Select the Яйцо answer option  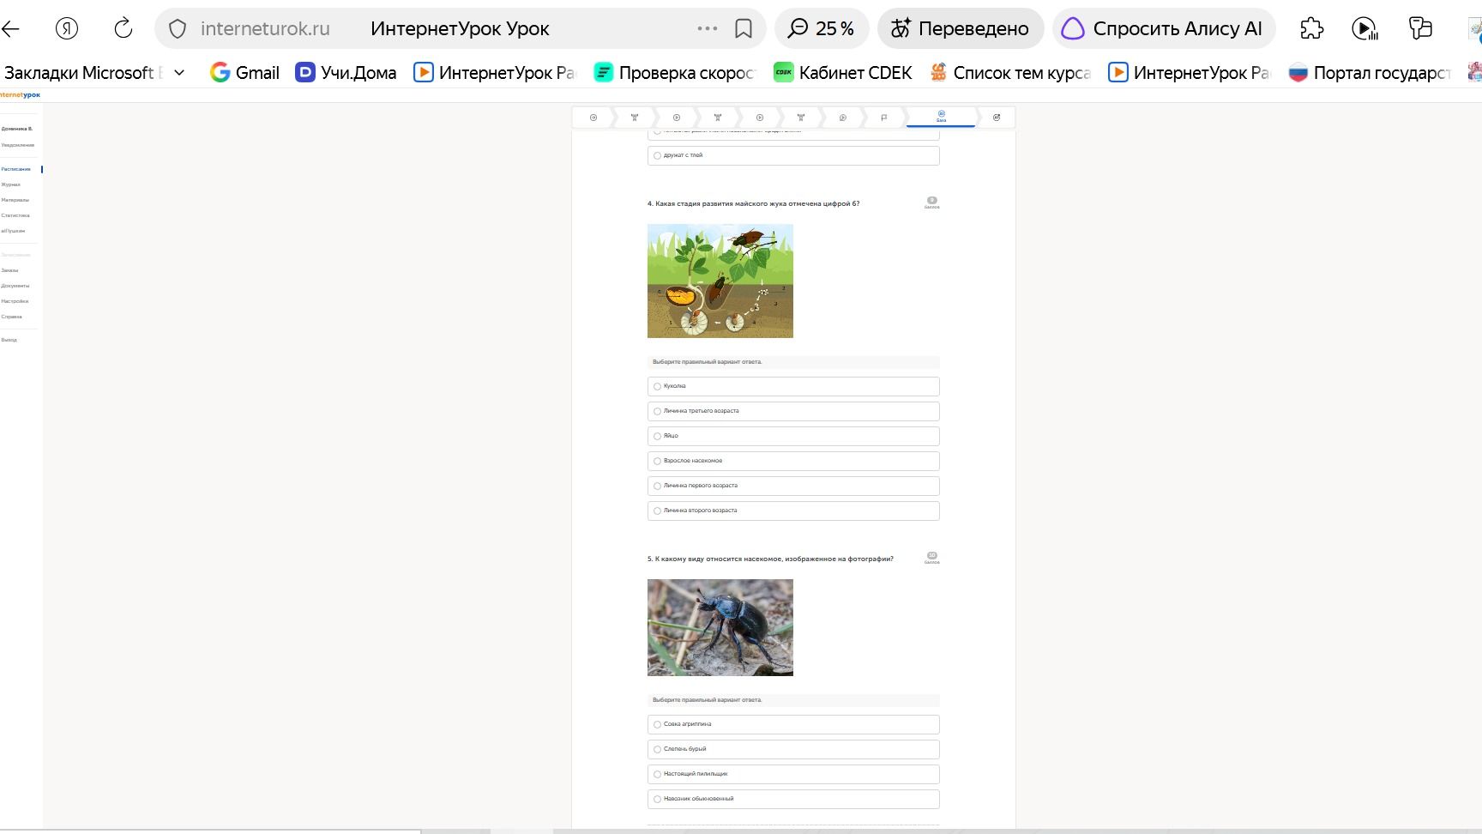(x=793, y=436)
